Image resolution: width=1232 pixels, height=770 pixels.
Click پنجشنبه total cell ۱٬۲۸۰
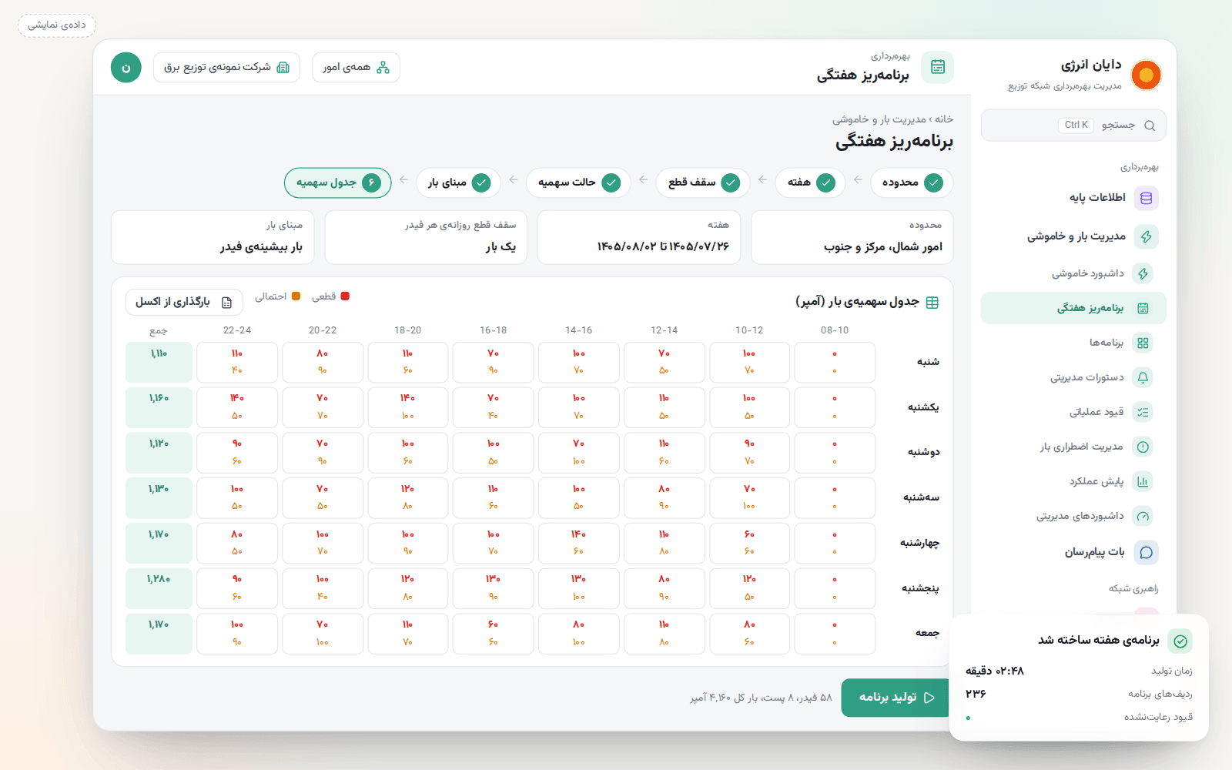[x=159, y=589]
